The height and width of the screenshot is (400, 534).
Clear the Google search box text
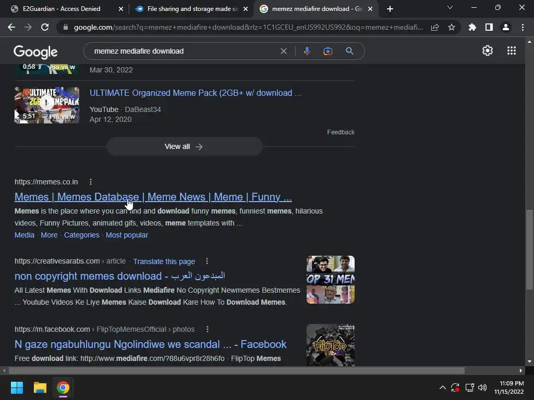point(283,51)
